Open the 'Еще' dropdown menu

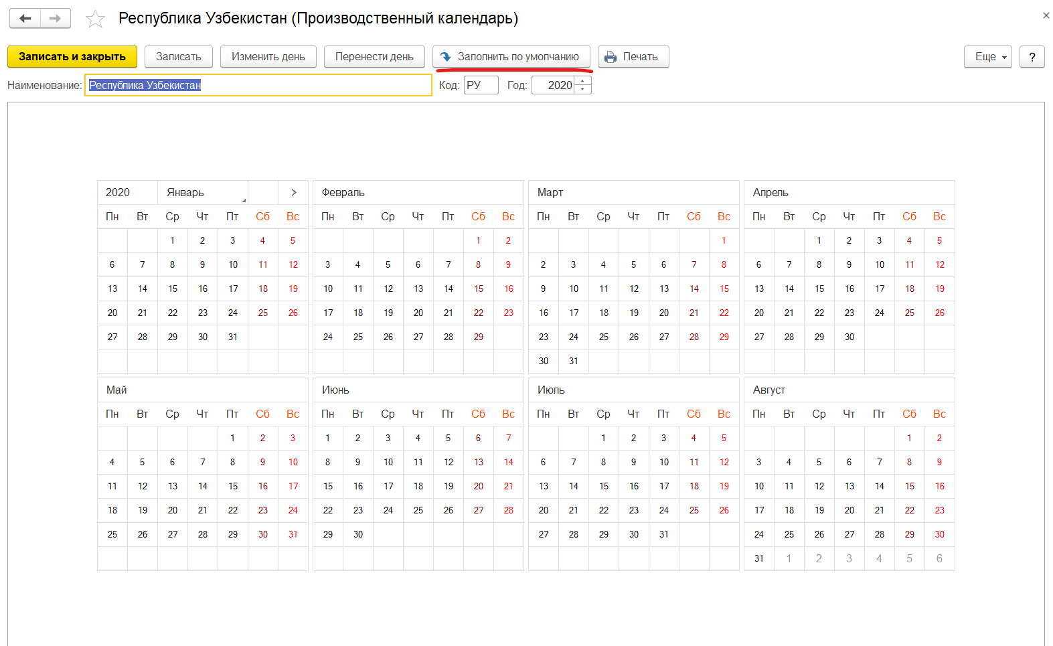click(x=988, y=57)
